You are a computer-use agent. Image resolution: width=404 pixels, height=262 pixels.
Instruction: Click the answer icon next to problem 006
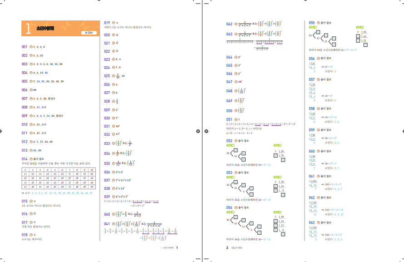[x=31, y=90]
